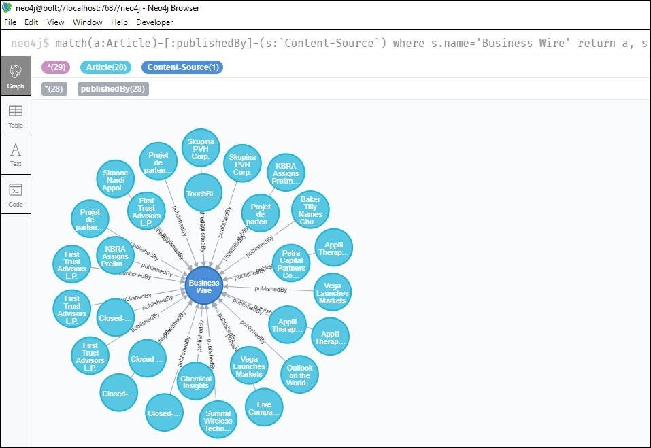The height and width of the screenshot is (448, 651).
Task: Open the Developer menu
Action: (154, 22)
